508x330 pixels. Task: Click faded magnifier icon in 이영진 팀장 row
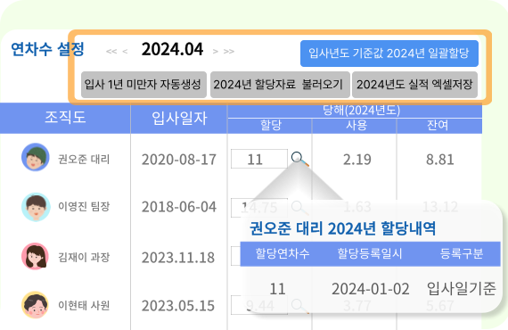299,208
